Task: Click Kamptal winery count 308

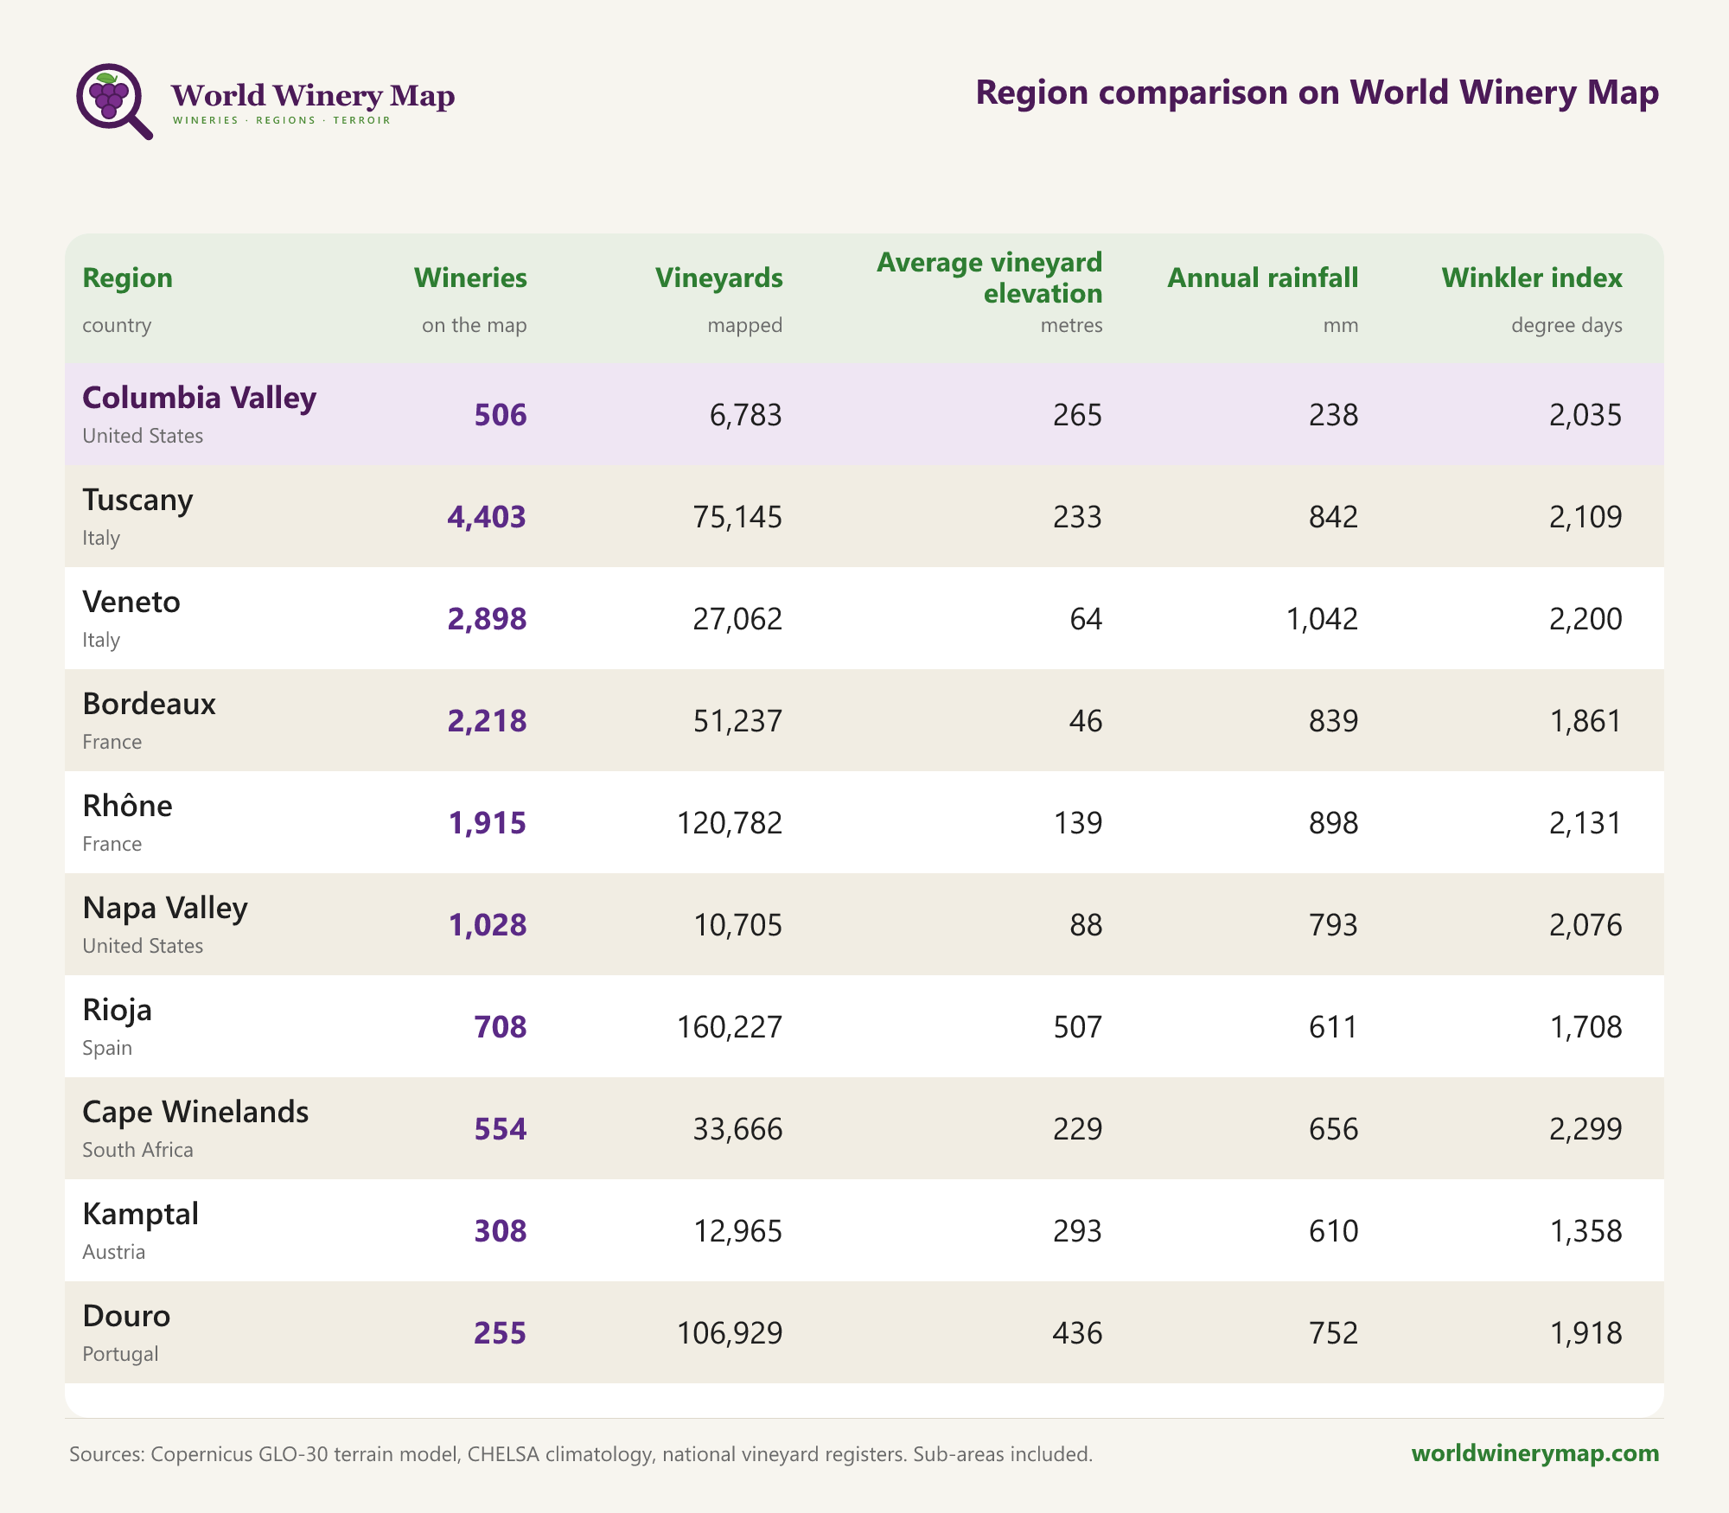Action: click(x=501, y=1231)
